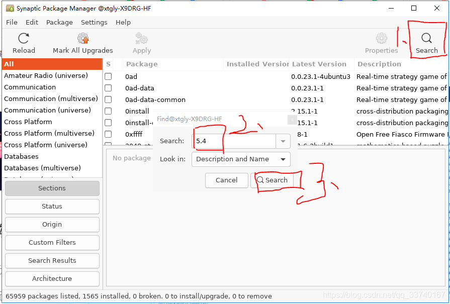Viewport: 450px width, 304px height.
Task: Open the Help menu
Action: point(123,23)
